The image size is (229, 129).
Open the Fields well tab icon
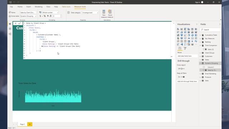[x=180, y=48]
